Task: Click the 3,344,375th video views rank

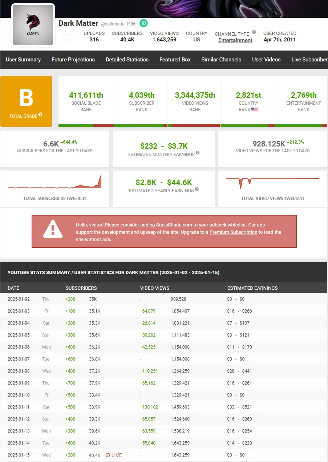Action: pyautogui.click(x=195, y=95)
